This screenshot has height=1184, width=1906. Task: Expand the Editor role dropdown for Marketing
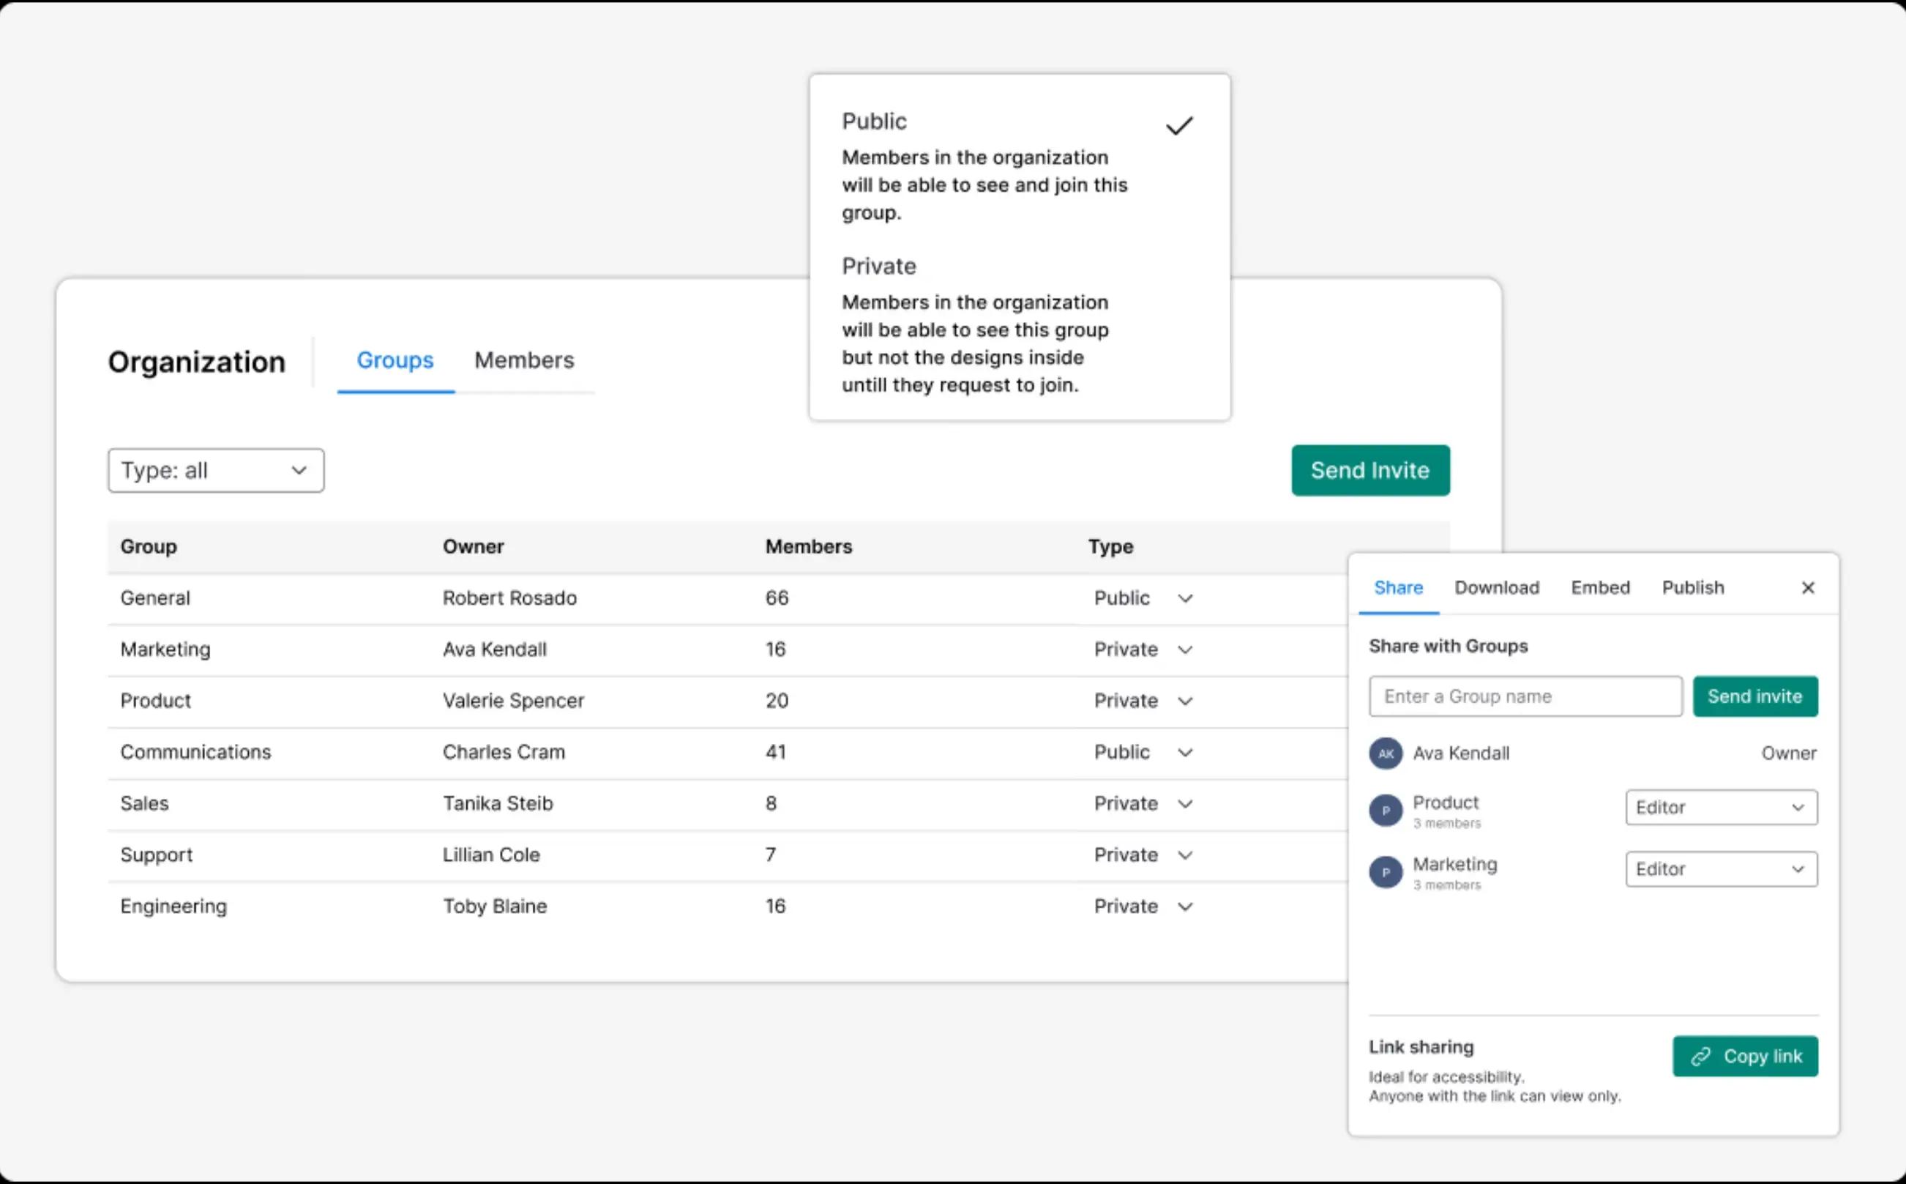(1722, 869)
